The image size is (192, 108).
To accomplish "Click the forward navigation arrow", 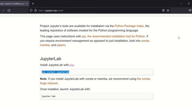I will 3,10.
